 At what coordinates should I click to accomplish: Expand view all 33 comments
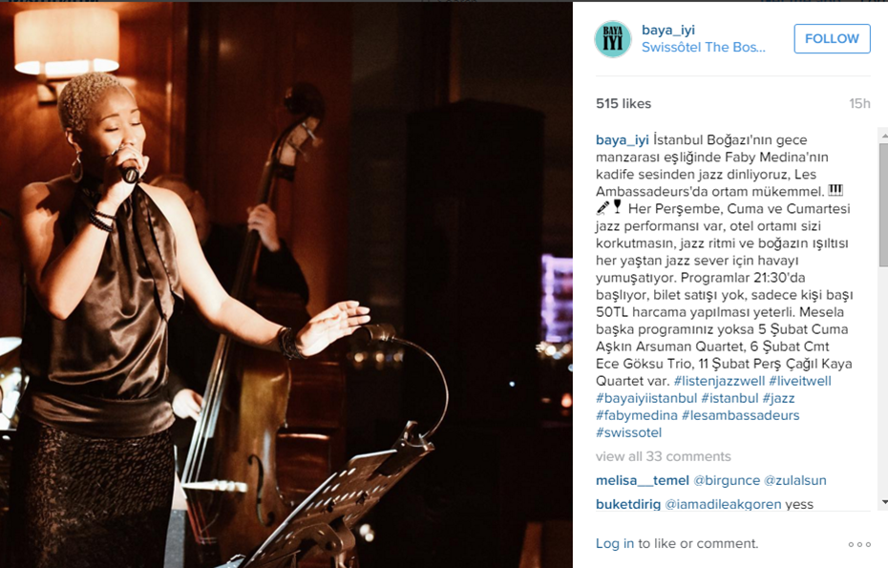click(x=664, y=456)
